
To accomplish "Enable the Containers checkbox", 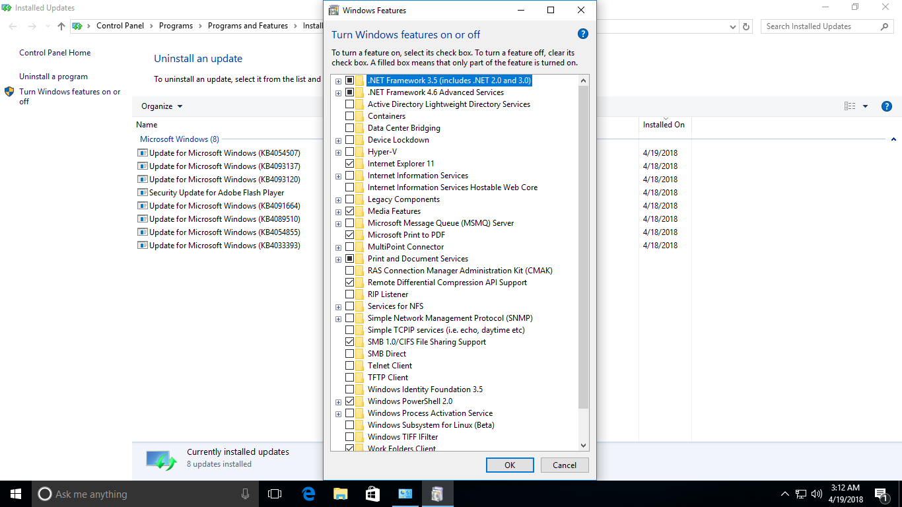I will click(349, 116).
